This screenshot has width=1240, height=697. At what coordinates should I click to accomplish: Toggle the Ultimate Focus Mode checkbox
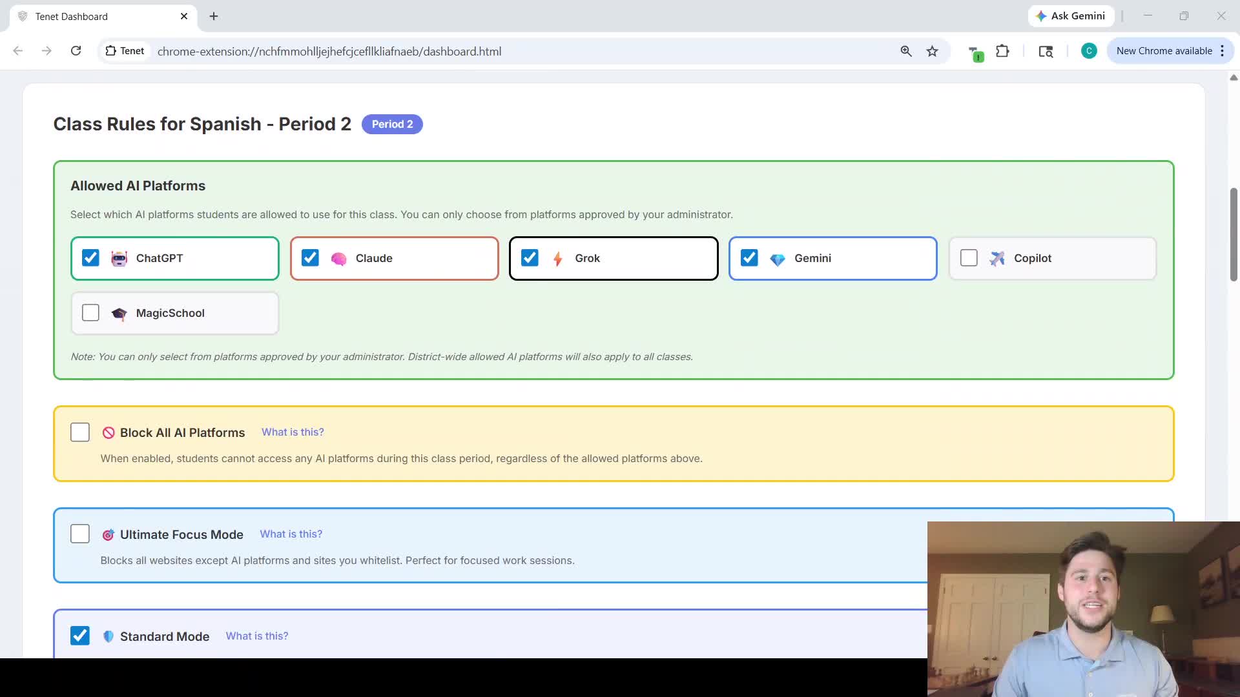(x=80, y=534)
